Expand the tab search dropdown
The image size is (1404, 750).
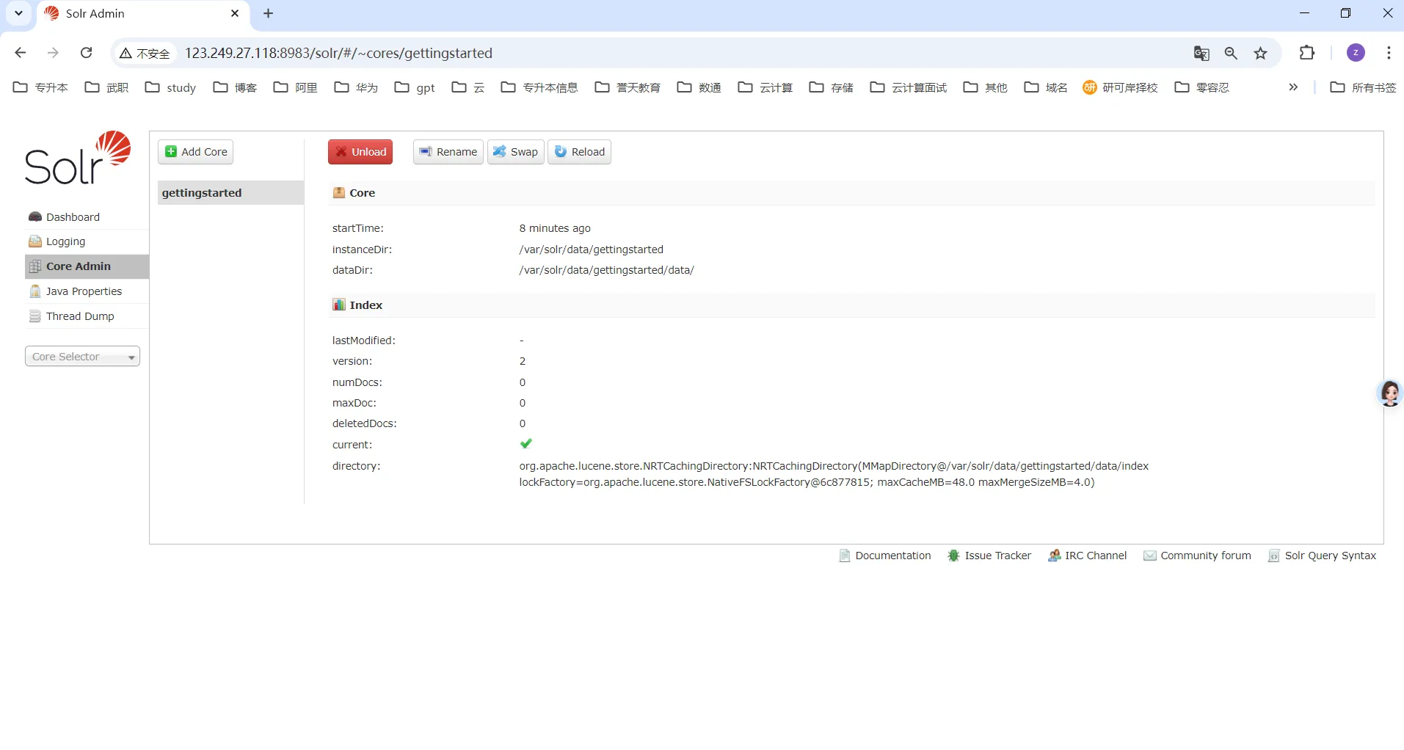pyautogui.click(x=19, y=13)
